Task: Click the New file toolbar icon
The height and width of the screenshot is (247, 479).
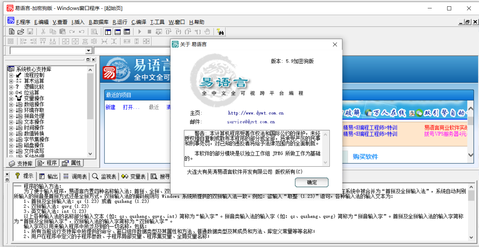Action: point(12,32)
